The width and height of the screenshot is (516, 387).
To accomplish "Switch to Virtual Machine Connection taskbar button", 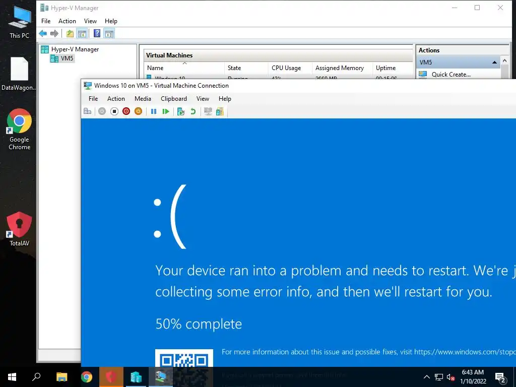I will tap(161, 377).
